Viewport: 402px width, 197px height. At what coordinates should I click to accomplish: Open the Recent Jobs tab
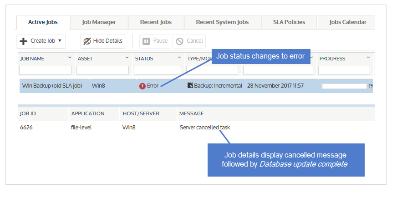(156, 22)
